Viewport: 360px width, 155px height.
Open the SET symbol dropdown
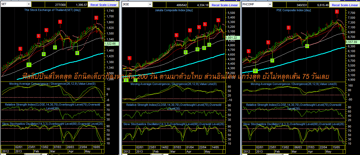tap(29, 4)
